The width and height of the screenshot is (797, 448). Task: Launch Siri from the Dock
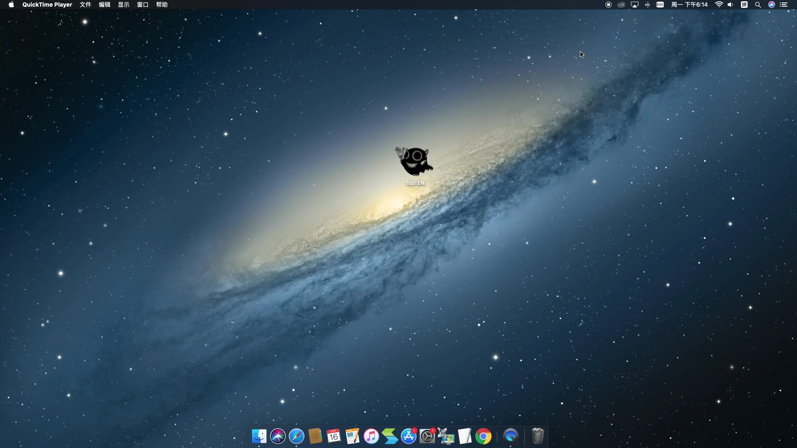coord(278,436)
